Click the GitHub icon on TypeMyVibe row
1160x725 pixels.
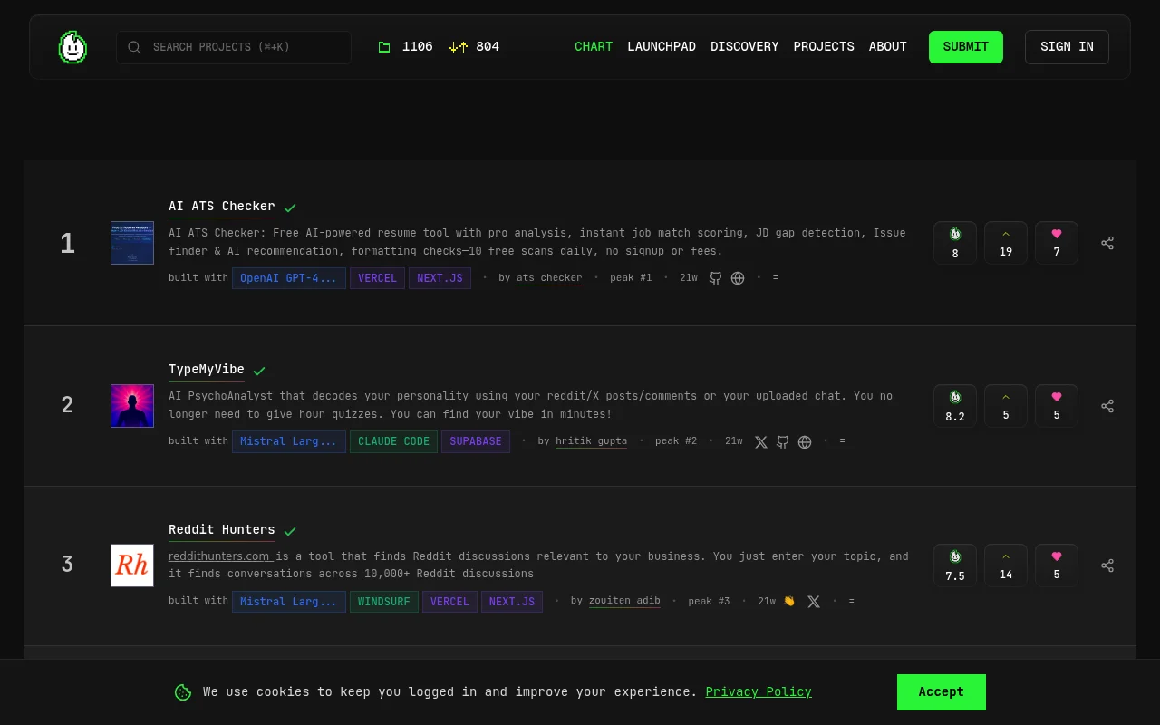coord(782,442)
